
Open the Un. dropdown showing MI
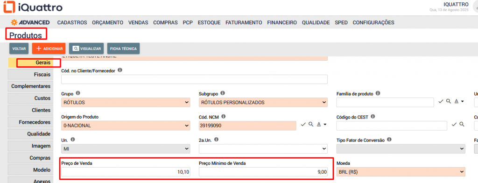point(126,149)
